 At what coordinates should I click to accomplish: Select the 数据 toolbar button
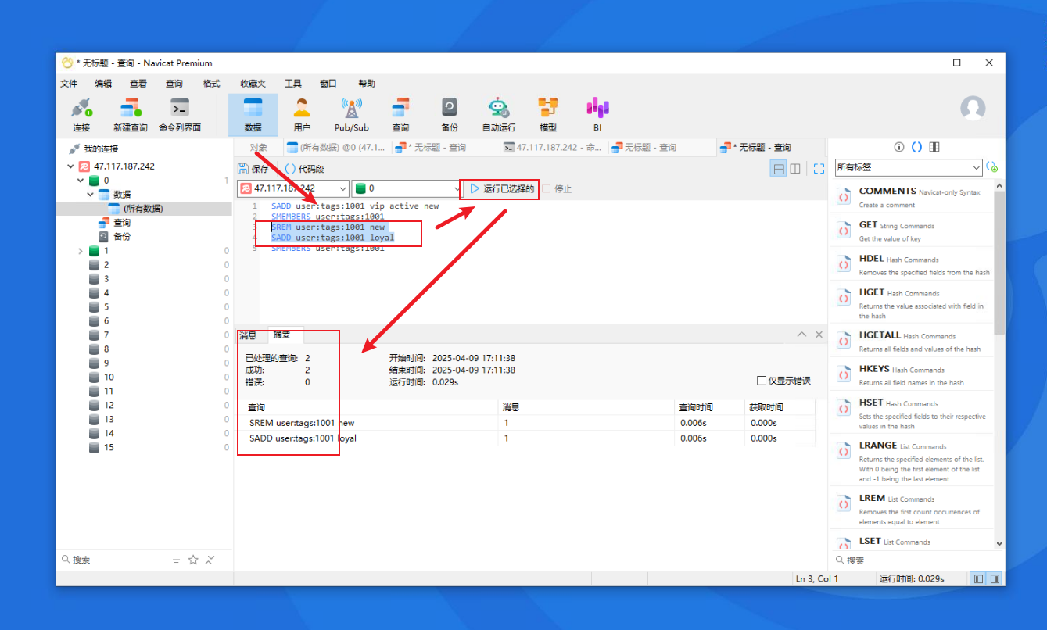(253, 115)
